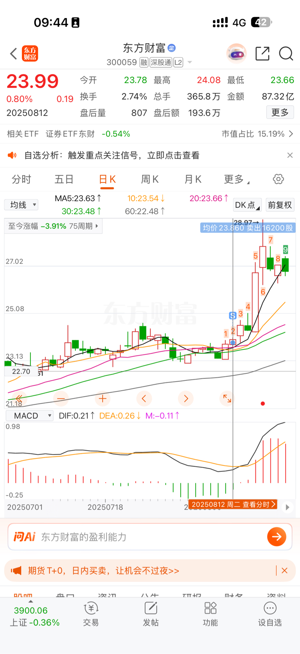
Task: Open related ETF 证券ETF东财 row
Action: click(x=68, y=134)
